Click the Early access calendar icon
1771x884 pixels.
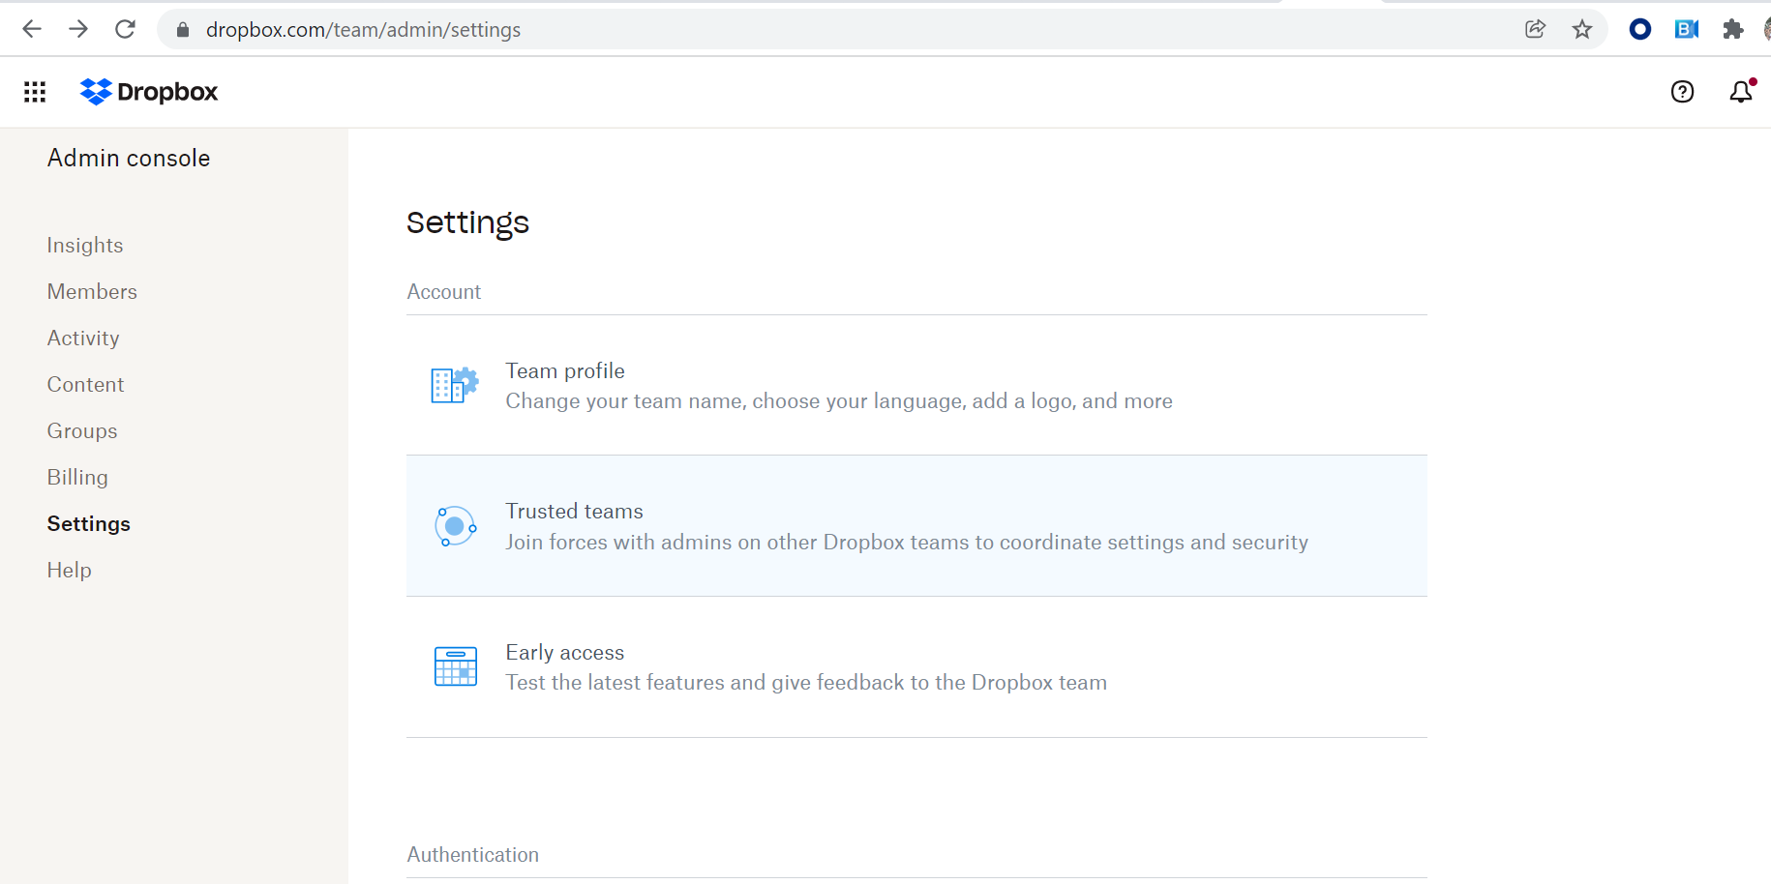click(455, 666)
